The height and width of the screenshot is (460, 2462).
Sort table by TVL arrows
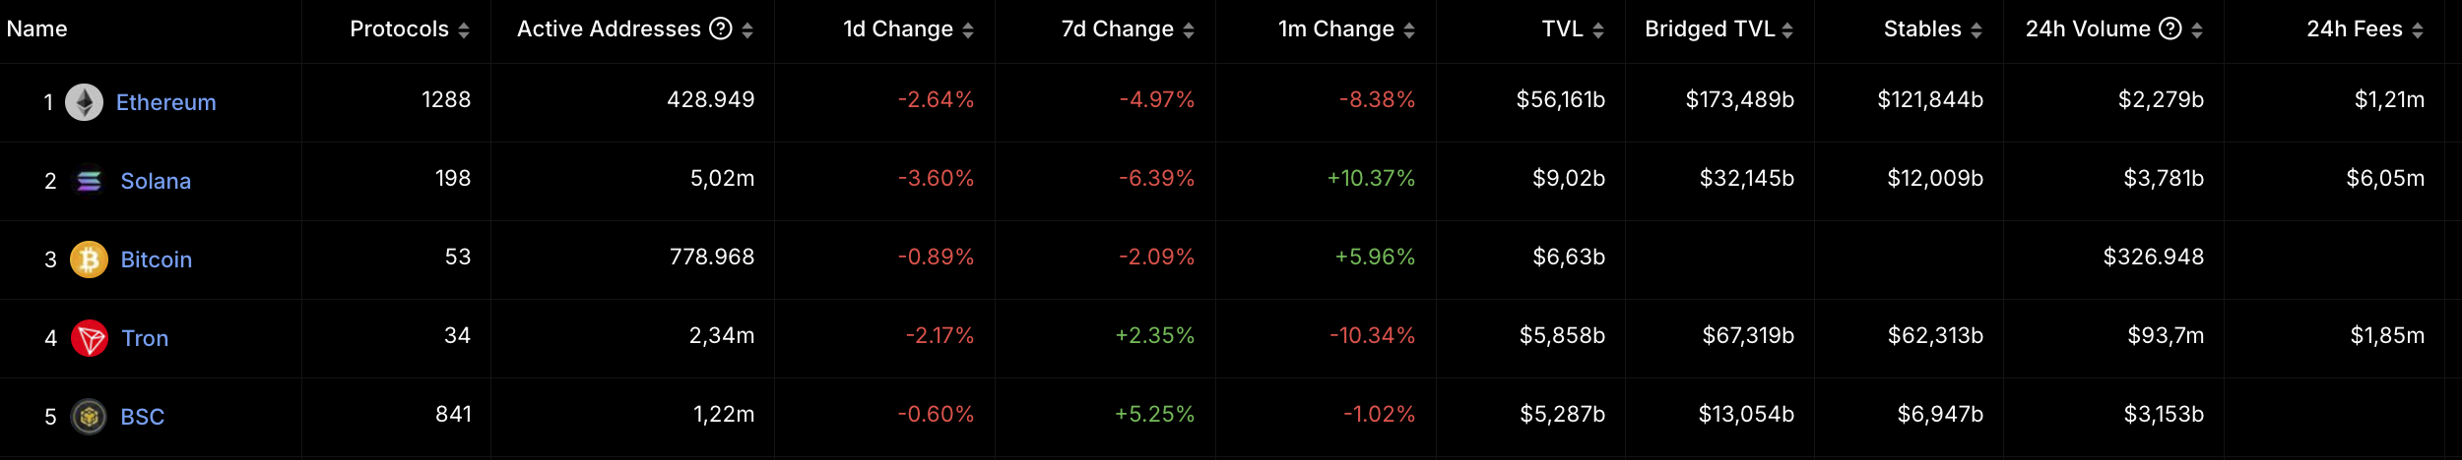click(1598, 30)
